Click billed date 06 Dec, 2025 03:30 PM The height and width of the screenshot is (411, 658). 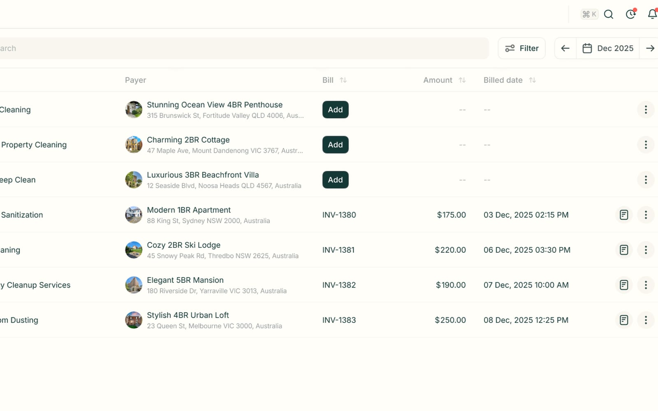(527, 250)
